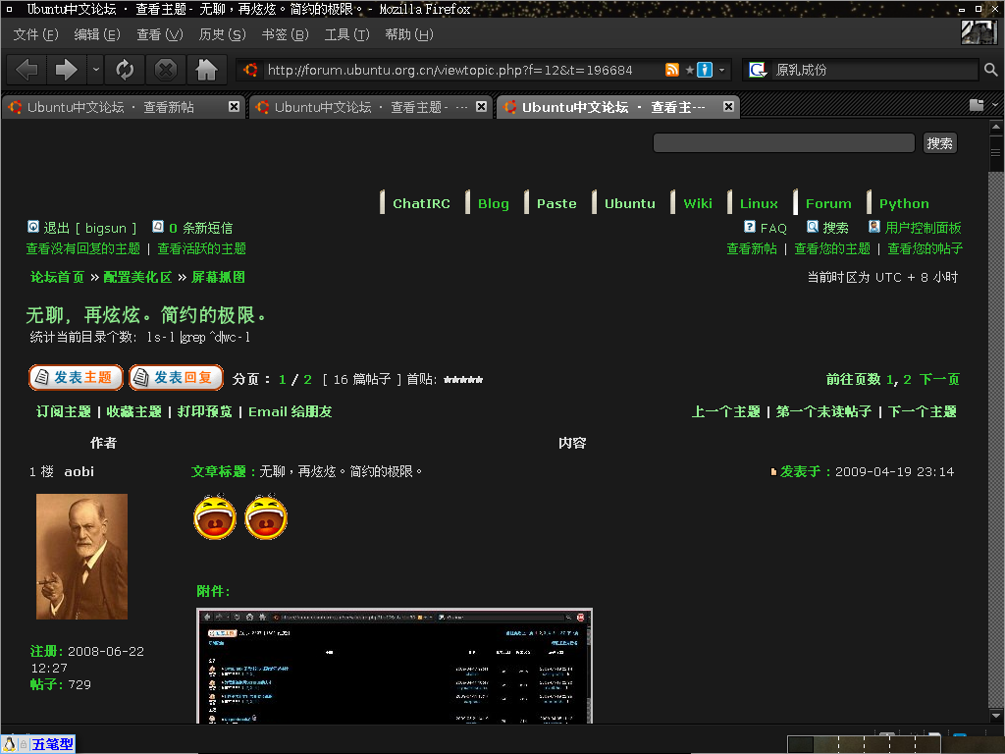Click the magnifier in browser search box
This screenshot has width=1005, height=754.
click(x=990, y=70)
